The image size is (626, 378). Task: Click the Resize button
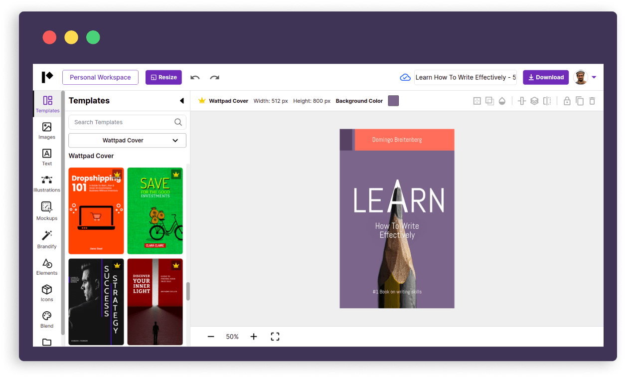163,77
